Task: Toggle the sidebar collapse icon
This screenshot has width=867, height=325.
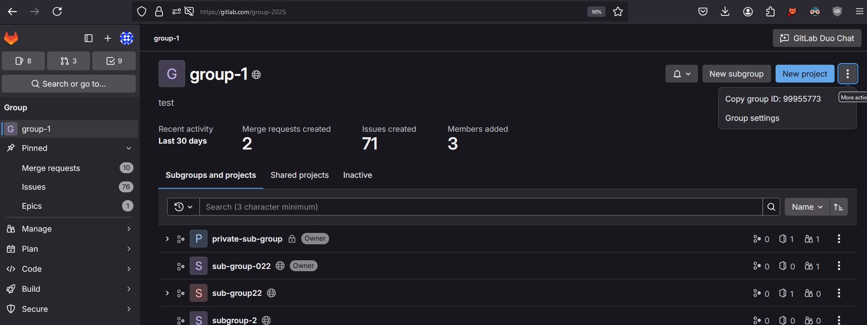Action: tap(89, 38)
